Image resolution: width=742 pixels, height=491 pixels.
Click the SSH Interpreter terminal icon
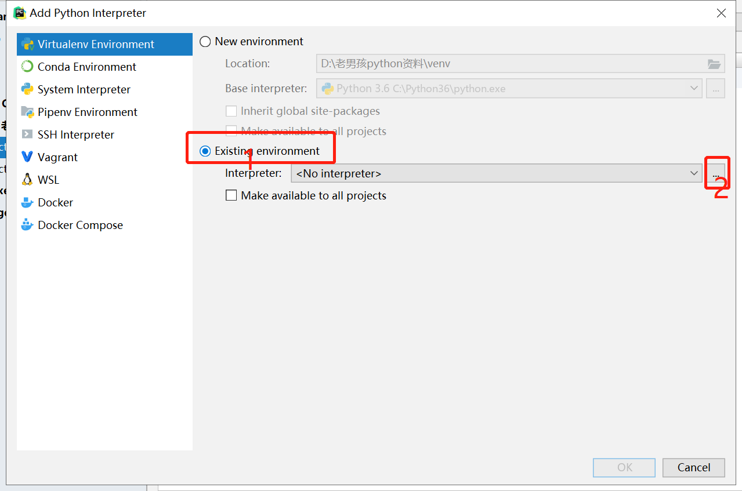tap(27, 134)
